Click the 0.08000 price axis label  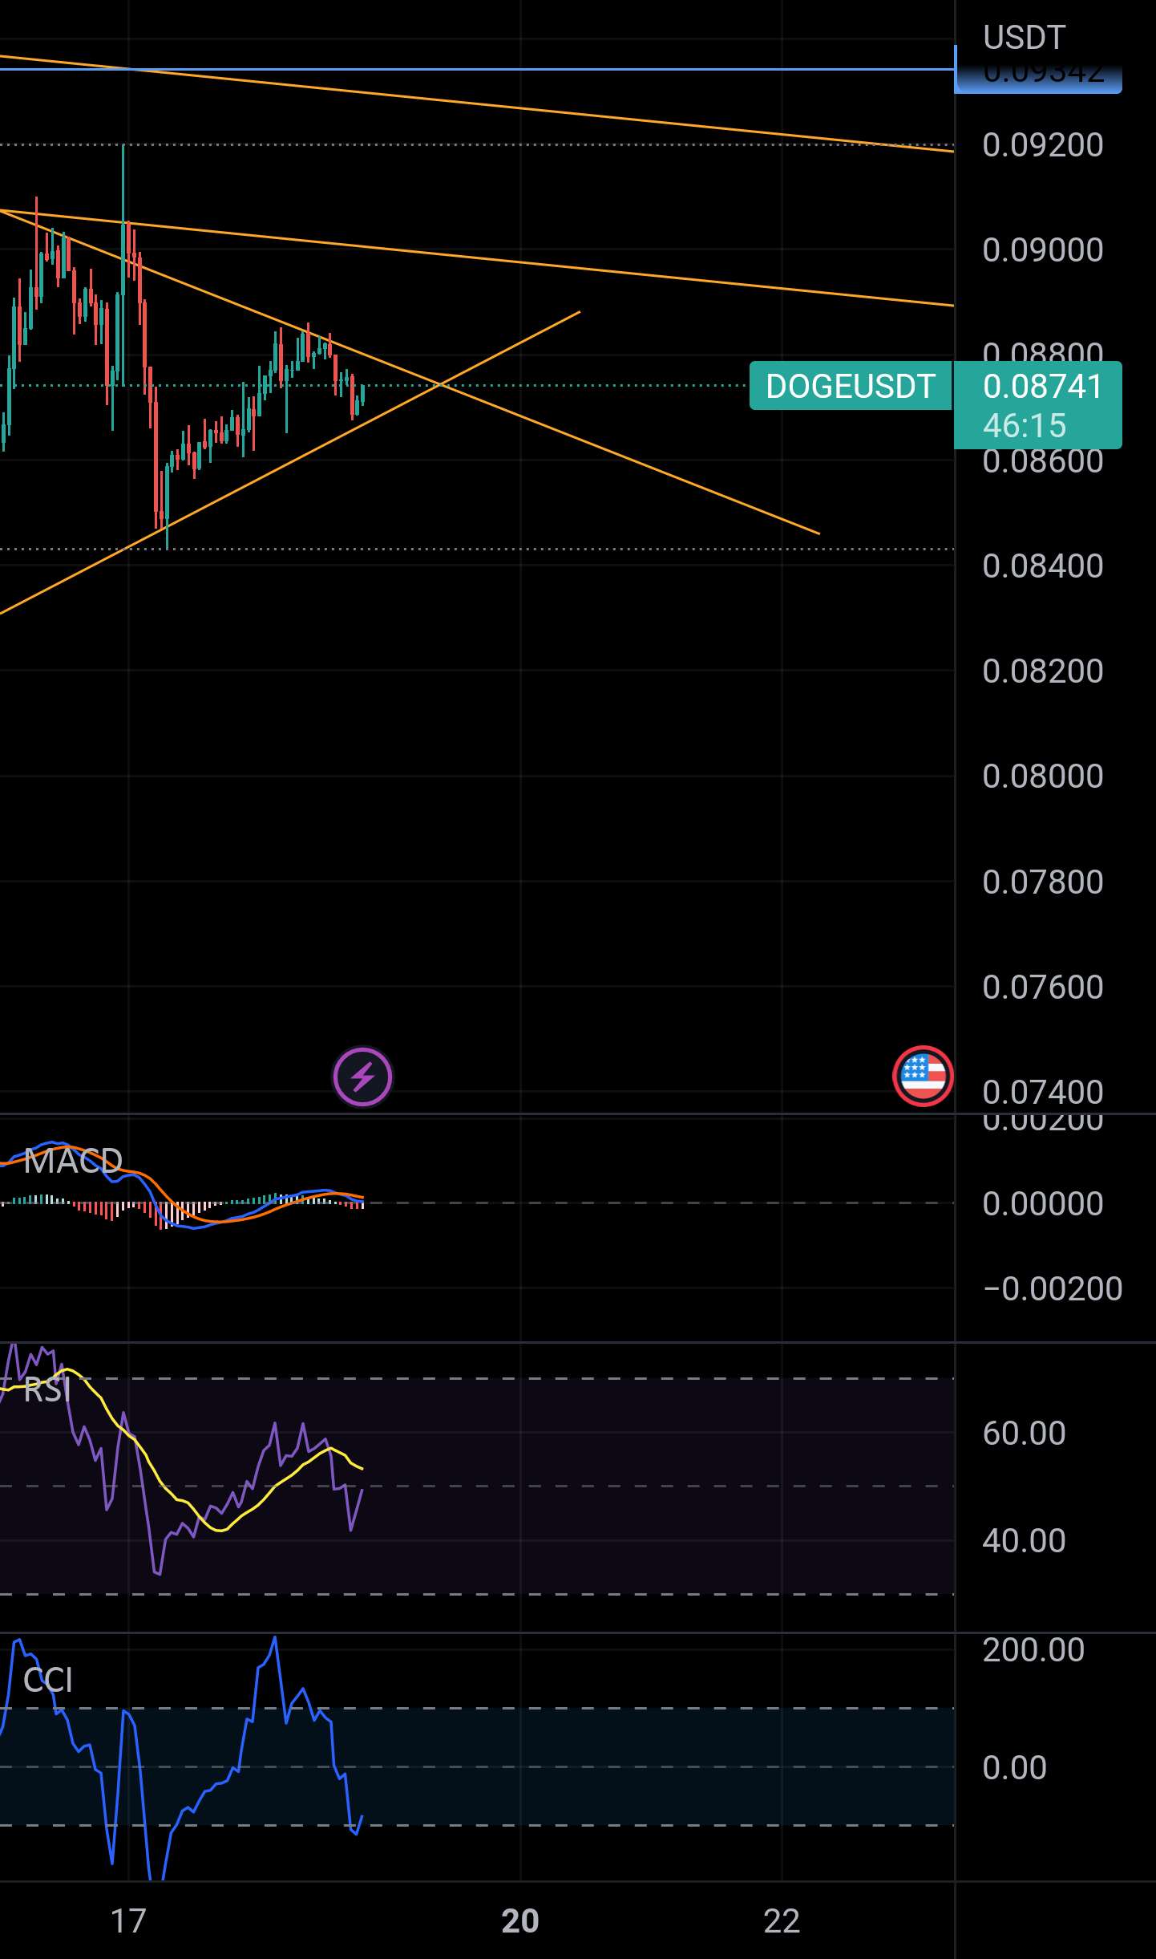[1043, 777]
